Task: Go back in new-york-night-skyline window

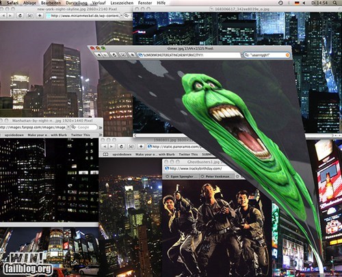Action: (x=3, y=16)
